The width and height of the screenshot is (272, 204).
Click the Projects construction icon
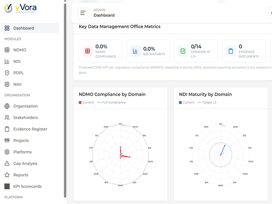(7, 141)
